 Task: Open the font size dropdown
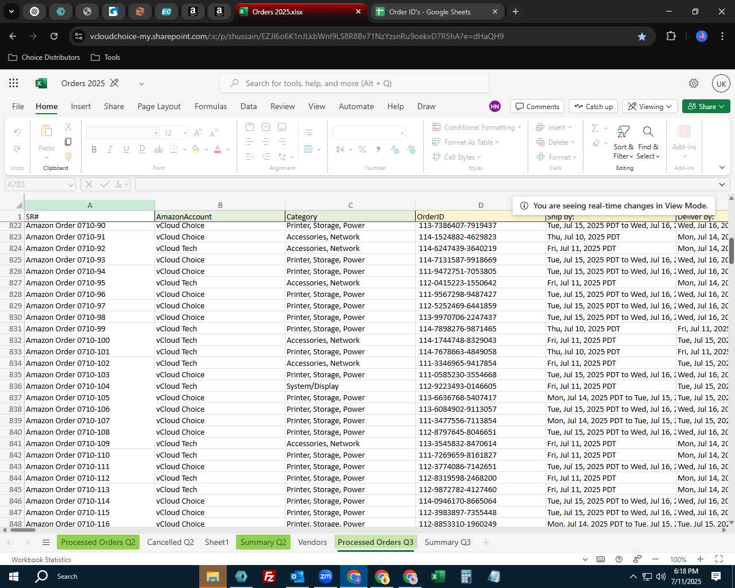pos(185,133)
